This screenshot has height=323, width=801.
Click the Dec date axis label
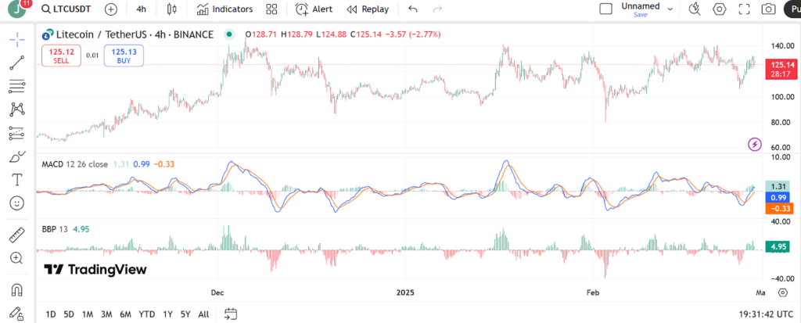tap(217, 292)
